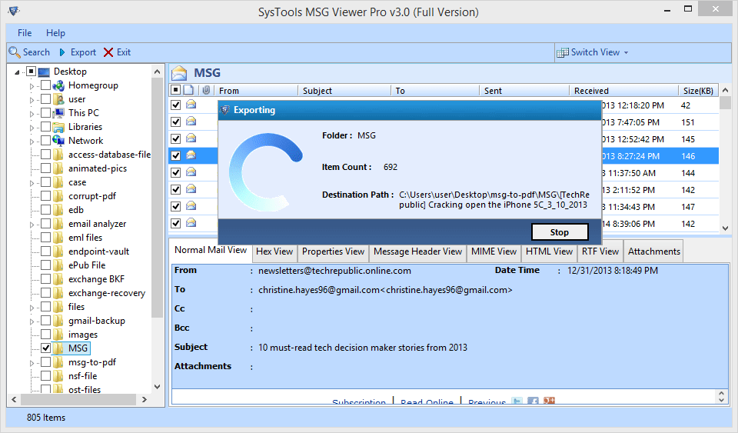Click the MSG envelope folder header icon
The width and height of the screenshot is (738, 433).
[x=179, y=73]
